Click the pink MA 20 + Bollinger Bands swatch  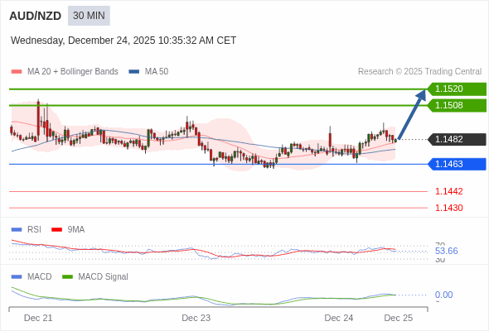[17, 72]
